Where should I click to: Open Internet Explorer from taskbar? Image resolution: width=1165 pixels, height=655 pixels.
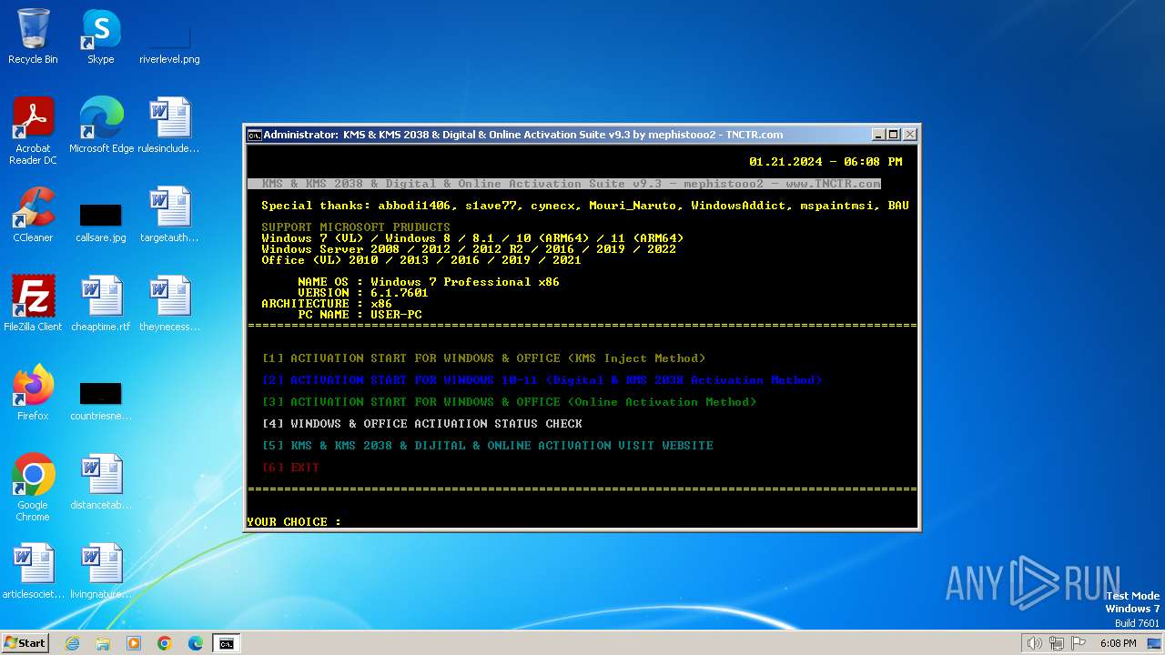coord(72,643)
